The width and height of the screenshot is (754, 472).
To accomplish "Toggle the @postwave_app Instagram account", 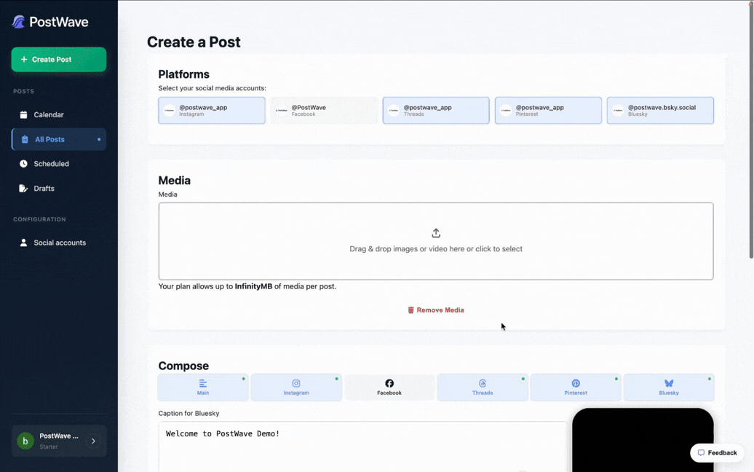I will tap(212, 111).
